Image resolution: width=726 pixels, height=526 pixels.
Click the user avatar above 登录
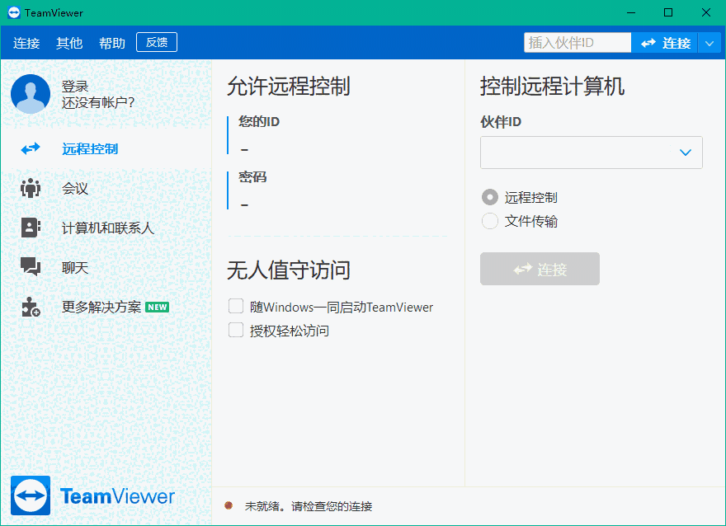tap(30, 94)
